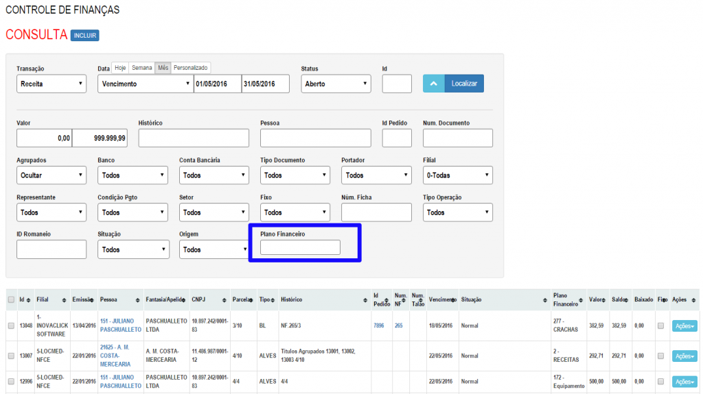Sort table by Tipo column arrows
Screen dimensions: 703x394
tap(273, 300)
